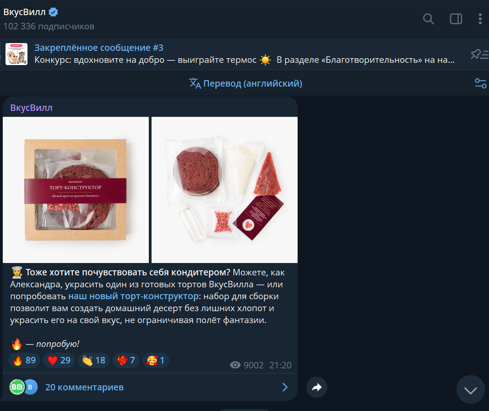This screenshot has width=489, height=411.
Task: Open search in the channel
Action: coord(428,19)
